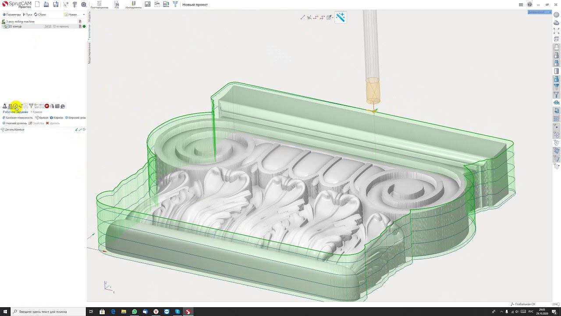
Task: Click the cone setup icon in operation toolbar
Action: [5, 106]
